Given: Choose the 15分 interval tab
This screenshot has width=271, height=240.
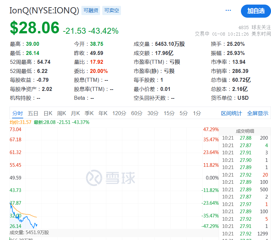Looking at the screenshot, I should click(x=169, y=113).
